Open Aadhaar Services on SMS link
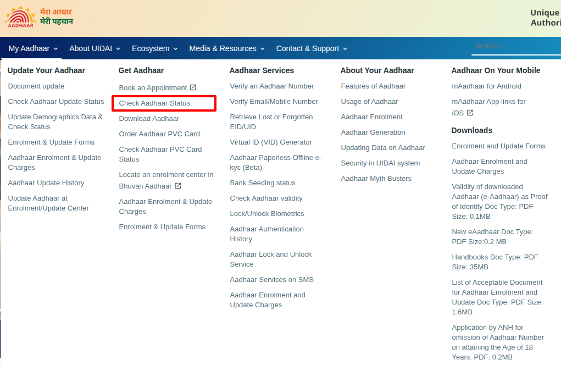Image resolution: width=561 pixels, height=365 pixels. pos(271,280)
